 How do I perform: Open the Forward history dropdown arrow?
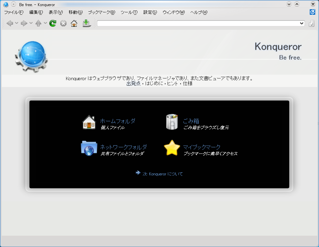click(x=31, y=23)
